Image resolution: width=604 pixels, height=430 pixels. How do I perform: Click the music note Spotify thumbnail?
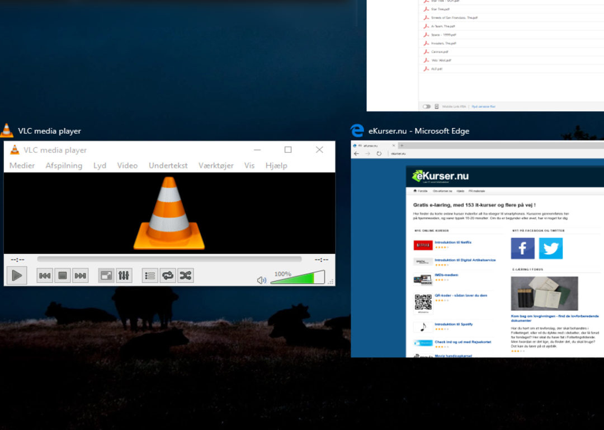tap(423, 327)
